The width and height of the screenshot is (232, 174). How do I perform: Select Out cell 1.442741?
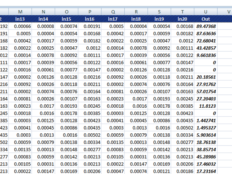click(x=206, y=120)
